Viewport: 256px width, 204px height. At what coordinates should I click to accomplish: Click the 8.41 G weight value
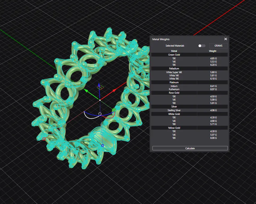coord(213,86)
